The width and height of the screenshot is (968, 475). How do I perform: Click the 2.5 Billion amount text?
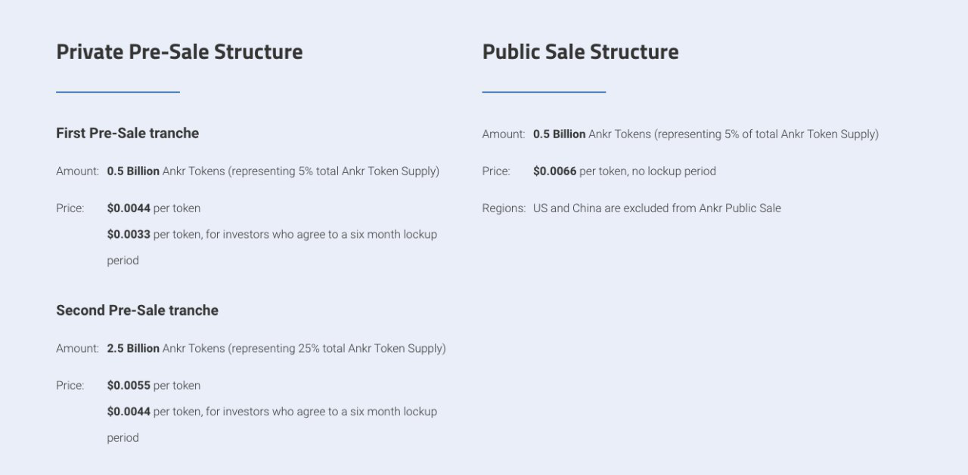[x=133, y=349]
